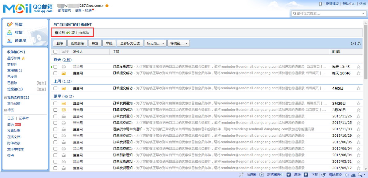This screenshot has height=178, width=368.
Task: Open the 已发送 folder
Action: 12,77
